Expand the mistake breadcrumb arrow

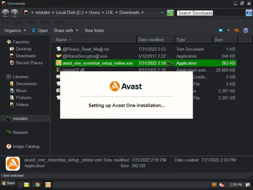pyautogui.click(x=53, y=13)
